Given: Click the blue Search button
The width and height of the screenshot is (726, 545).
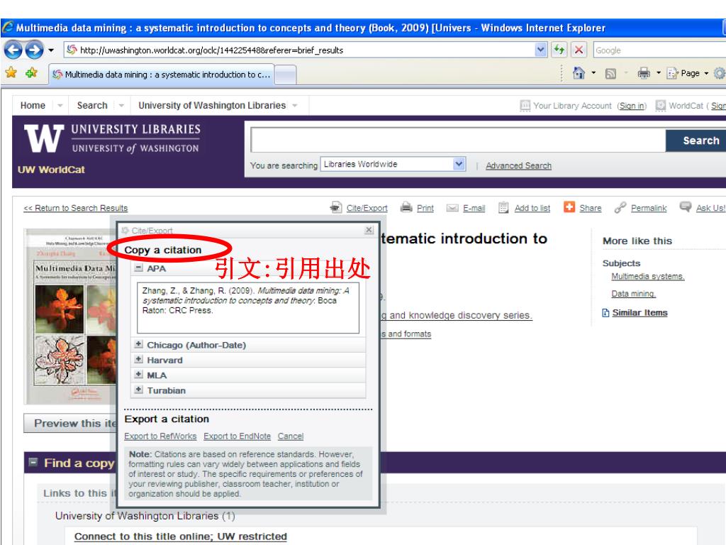Looking at the screenshot, I should (696, 141).
